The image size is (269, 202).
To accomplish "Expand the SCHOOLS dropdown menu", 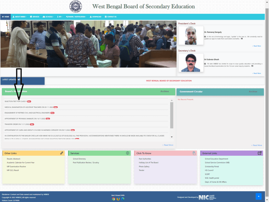I will [x=48, y=17].
